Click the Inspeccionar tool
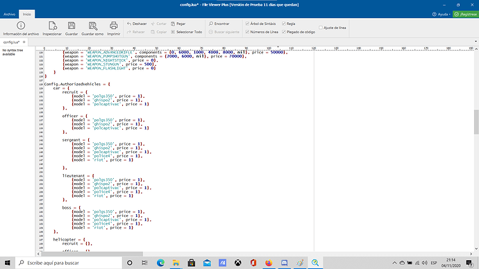The width and height of the screenshot is (479, 269). point(52,28)
